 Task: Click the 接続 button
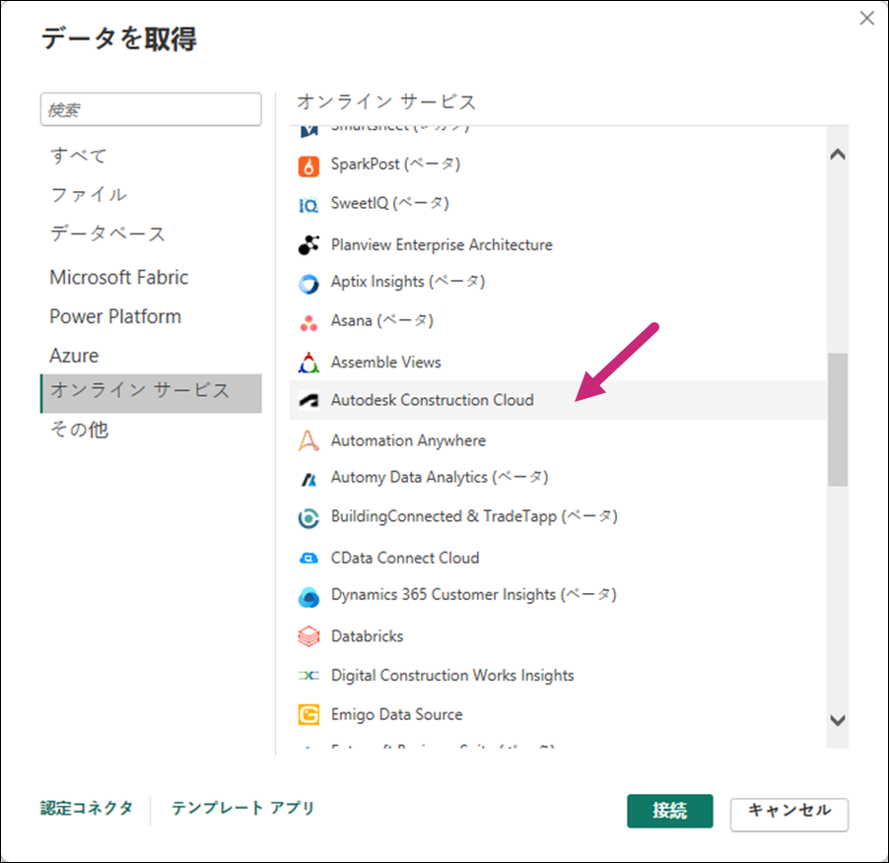669,811
